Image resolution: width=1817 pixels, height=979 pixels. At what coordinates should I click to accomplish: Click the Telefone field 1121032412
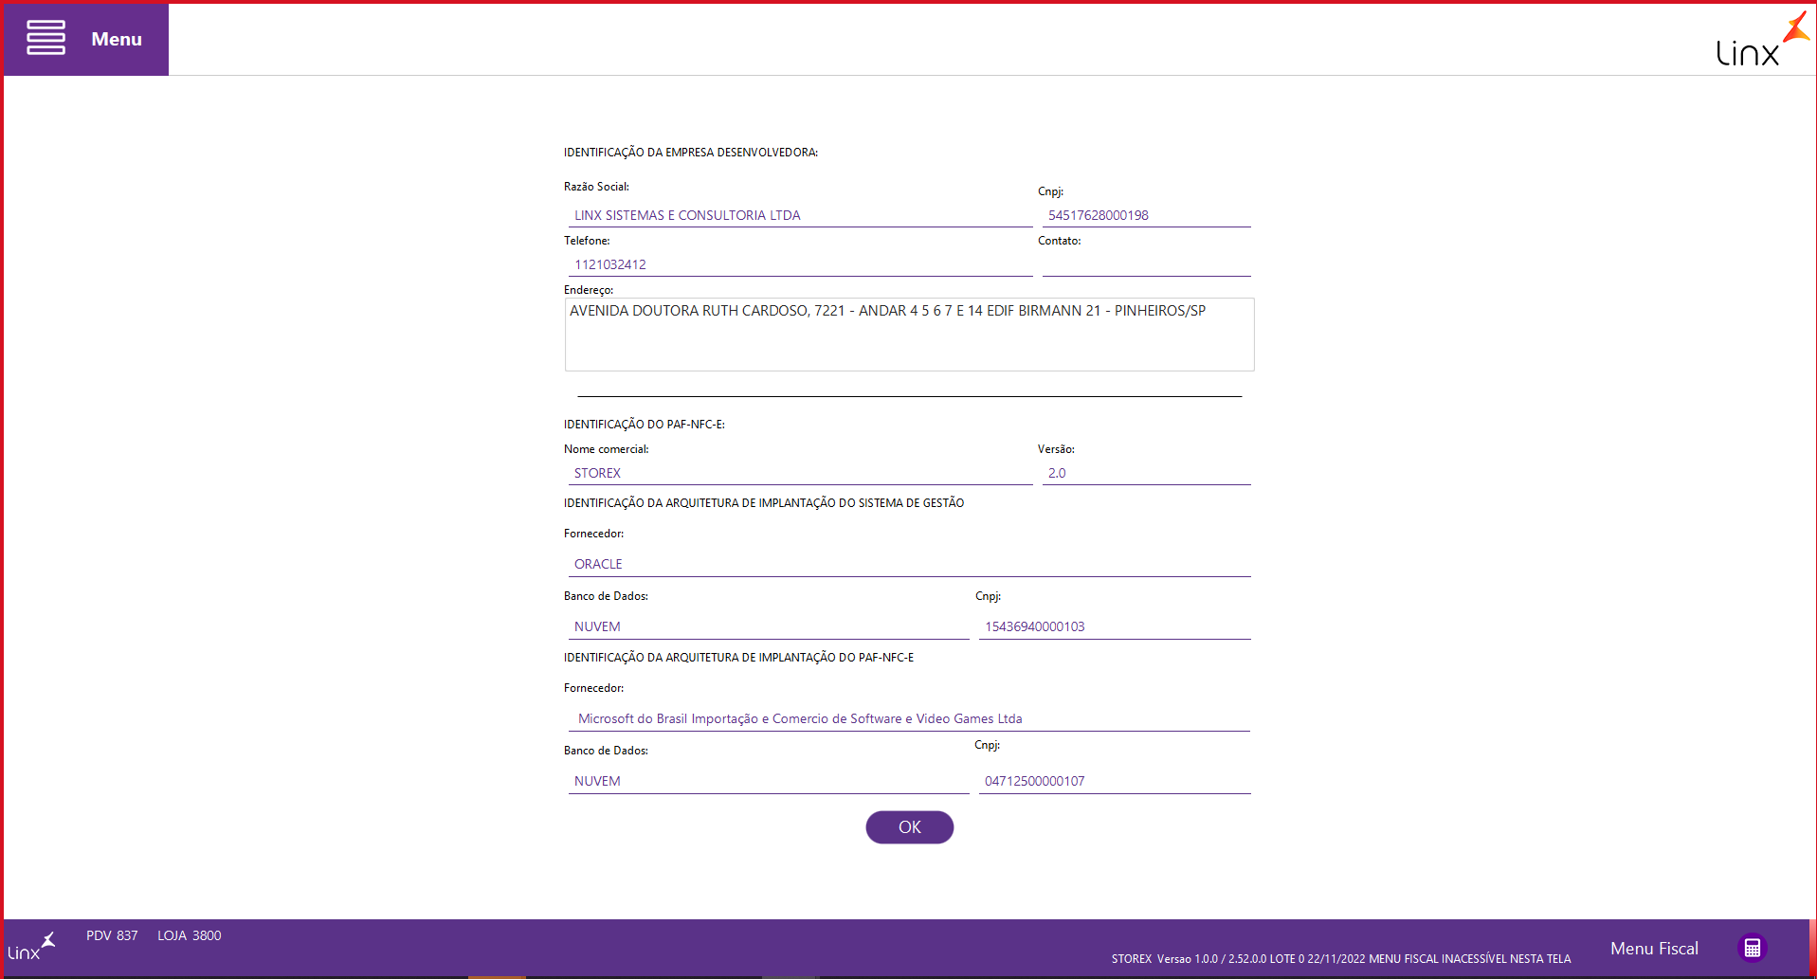[x=800, y=264]
